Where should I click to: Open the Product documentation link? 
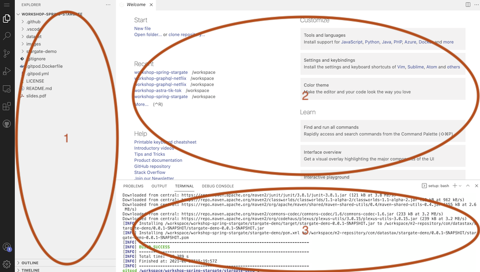[158, 160]
